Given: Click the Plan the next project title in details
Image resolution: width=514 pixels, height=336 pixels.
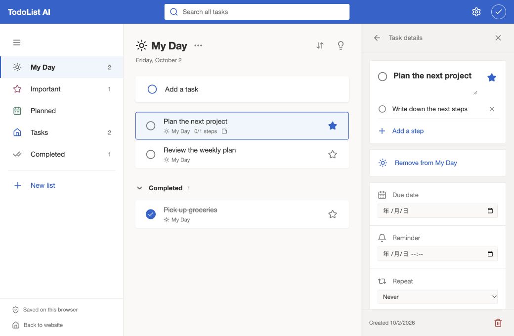Looking at the screenshot, I should 432,76.
